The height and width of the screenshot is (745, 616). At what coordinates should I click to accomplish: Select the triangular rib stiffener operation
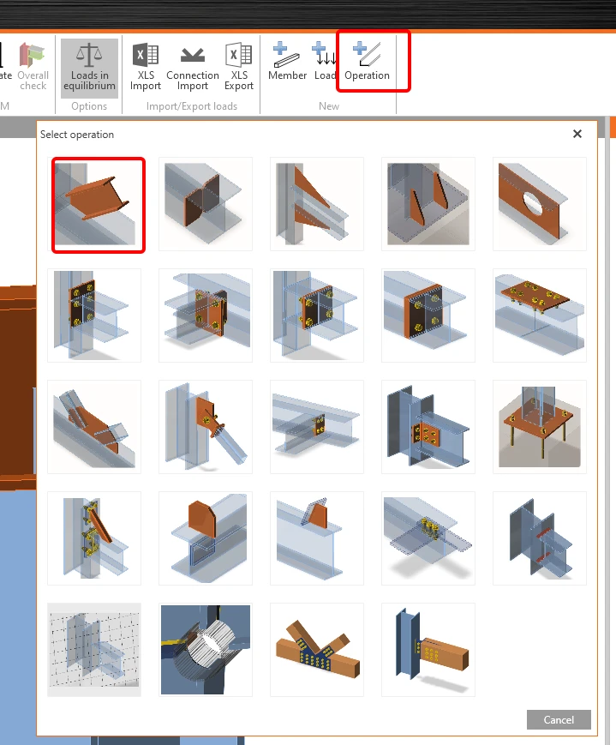coord(317,204)
